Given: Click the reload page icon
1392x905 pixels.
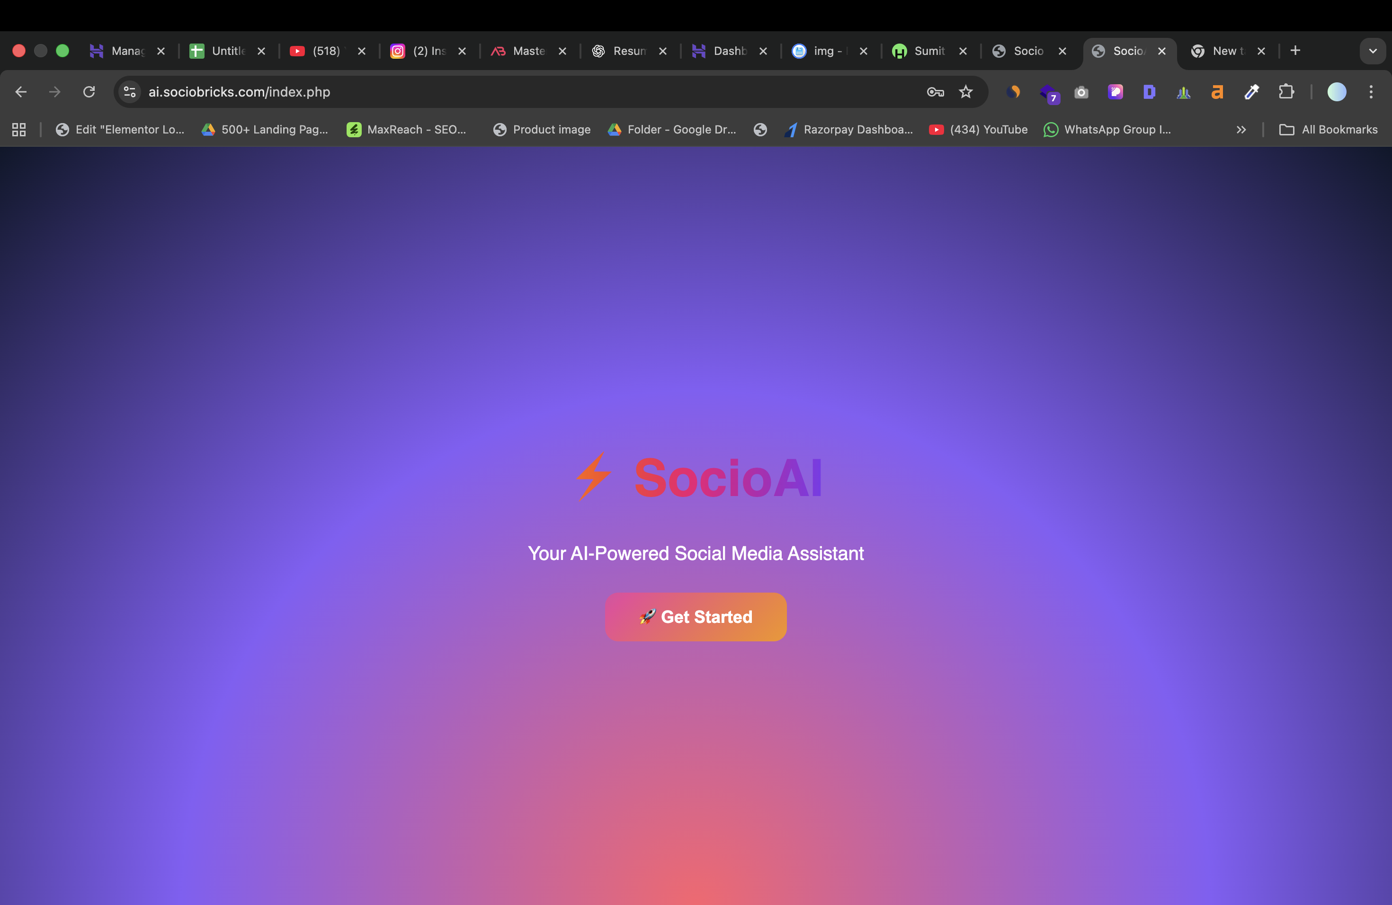Looking at the screenshot, I should click(89, 92).
